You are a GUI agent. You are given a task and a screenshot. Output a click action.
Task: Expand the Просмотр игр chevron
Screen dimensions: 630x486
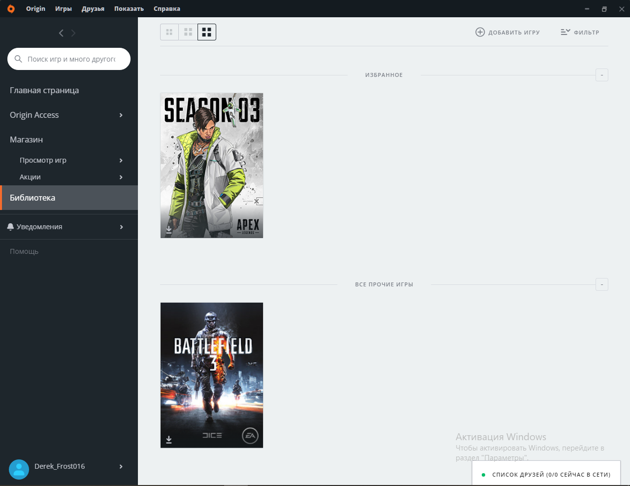click(x=121, y=160)
